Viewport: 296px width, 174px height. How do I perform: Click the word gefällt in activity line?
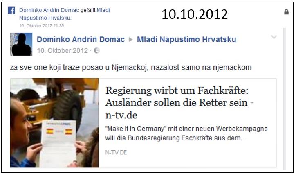88,10
